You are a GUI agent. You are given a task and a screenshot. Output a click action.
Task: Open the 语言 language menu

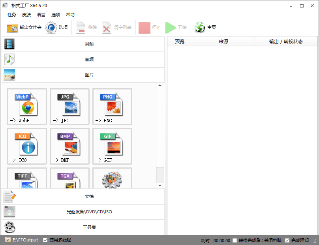pyautogui.click(x=41, y=15)
